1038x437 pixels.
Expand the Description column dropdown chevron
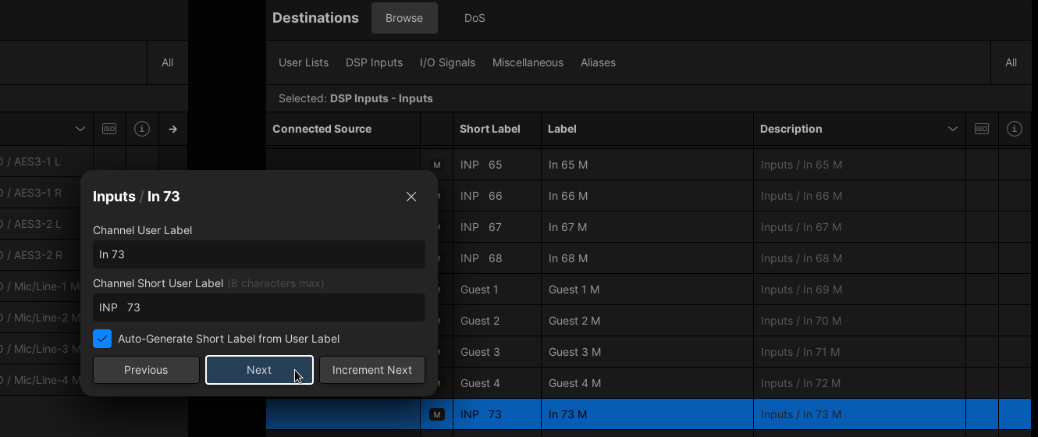click(x=952, y=129)
